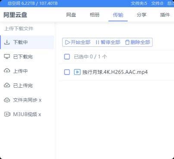
Task: Click the 暂停全部 button
Action: (108, 42)
